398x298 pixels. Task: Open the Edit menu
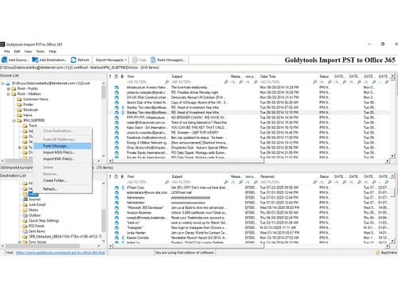[17, 52]
